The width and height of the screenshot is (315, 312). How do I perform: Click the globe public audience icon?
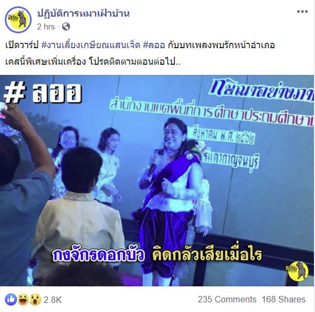click(66, 27)
